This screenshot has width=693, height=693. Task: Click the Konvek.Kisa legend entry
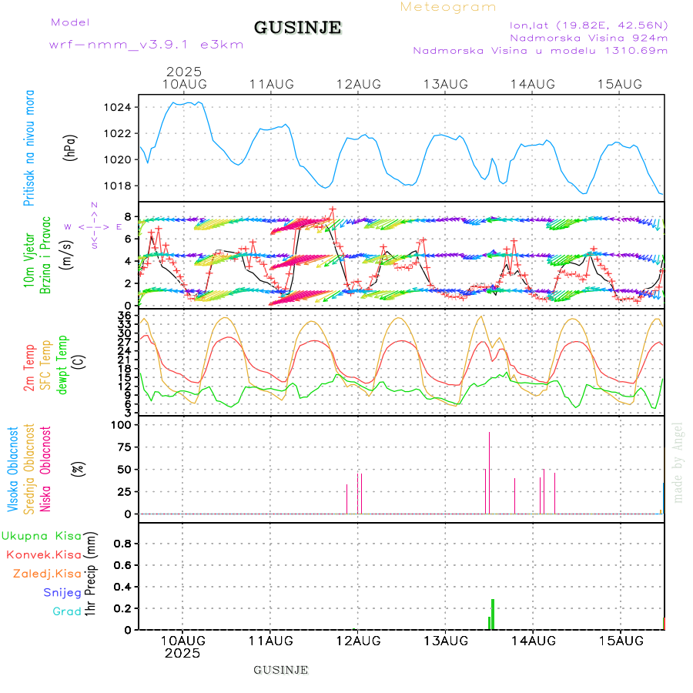click(x=44, y=554)
